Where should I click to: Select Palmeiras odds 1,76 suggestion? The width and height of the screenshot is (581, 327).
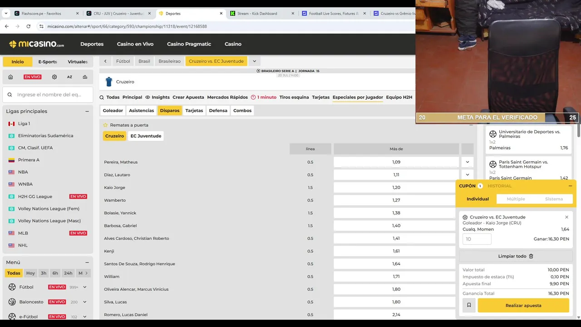pos(529,148)
